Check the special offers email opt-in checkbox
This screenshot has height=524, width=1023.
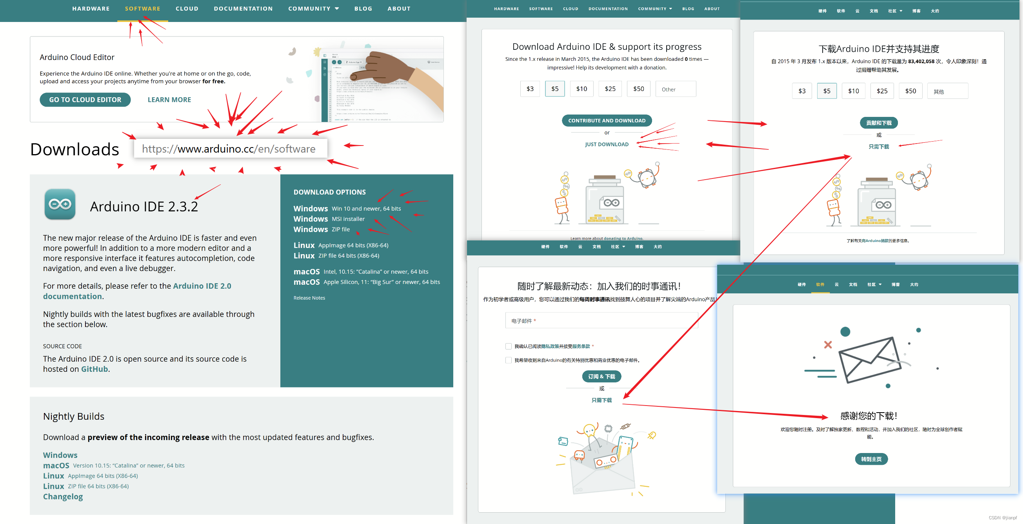(508, 360)
